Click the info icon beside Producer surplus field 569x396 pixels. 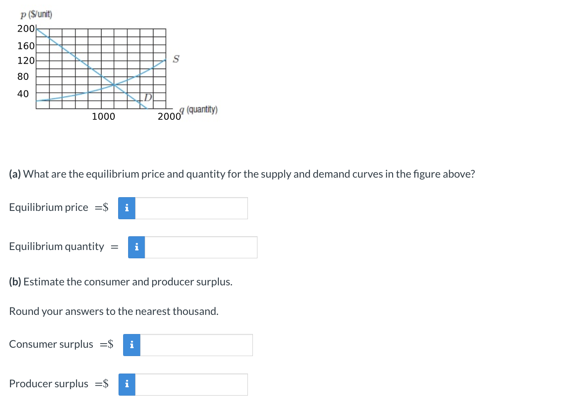tap(126, 384)
